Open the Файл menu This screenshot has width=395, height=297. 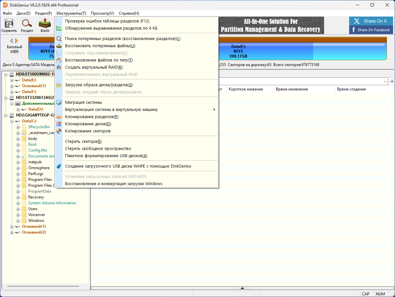7,13
